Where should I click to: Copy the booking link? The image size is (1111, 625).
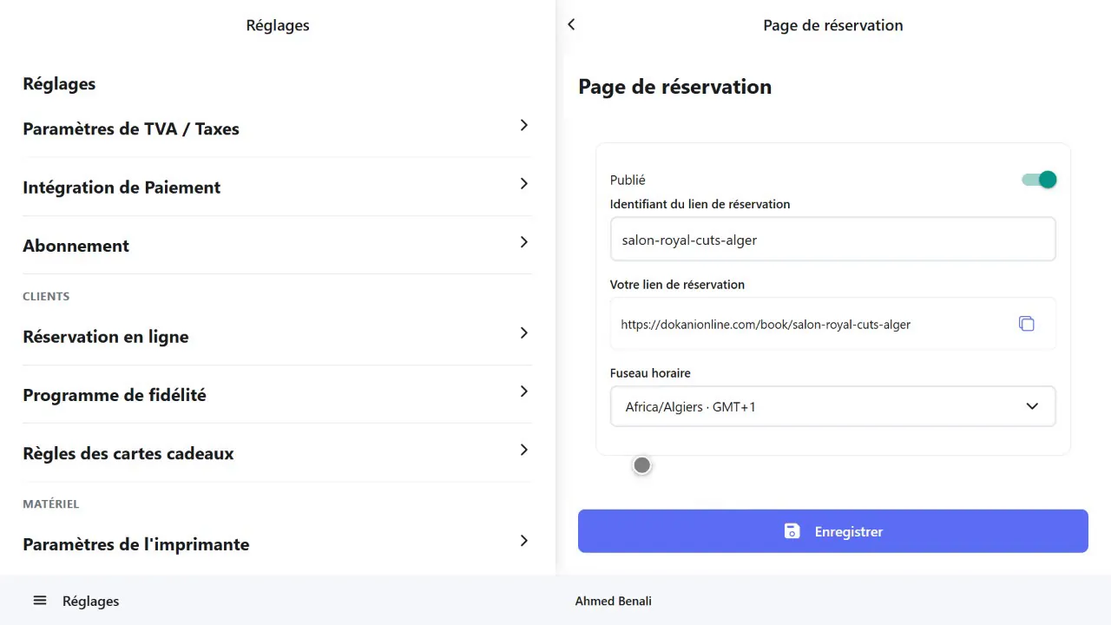pos(1026,324)
